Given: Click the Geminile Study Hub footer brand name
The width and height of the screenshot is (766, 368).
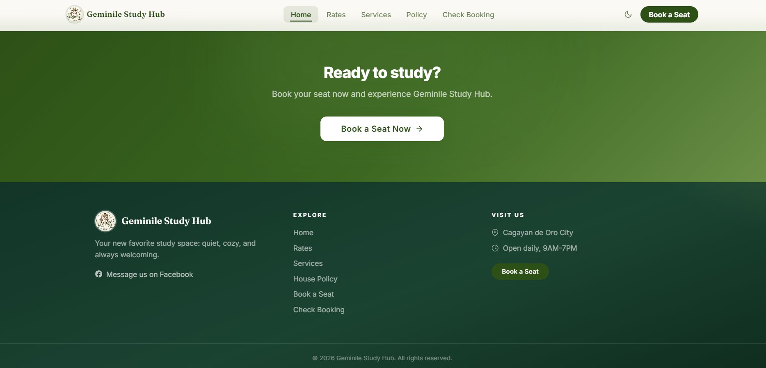Looking at the screenshot, I should coord(166,221).
